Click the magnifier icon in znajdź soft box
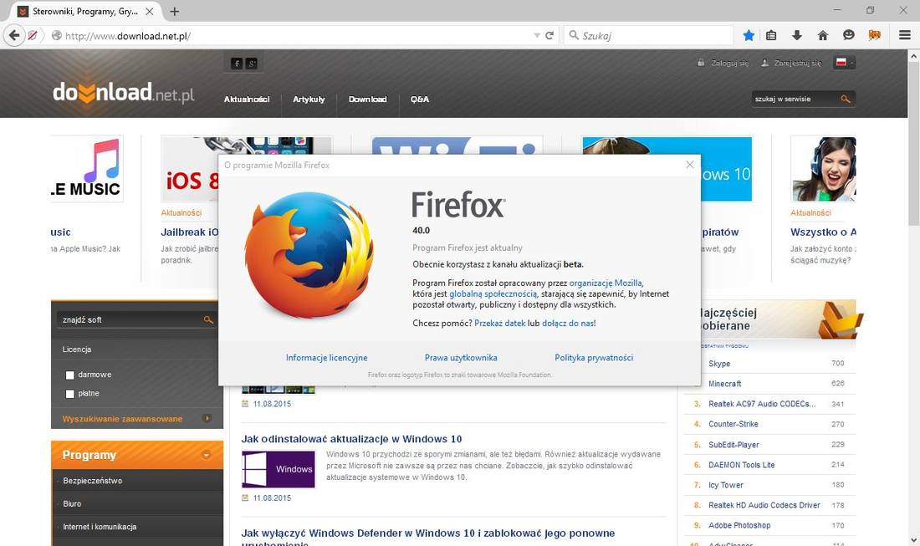 click(208, 319)
